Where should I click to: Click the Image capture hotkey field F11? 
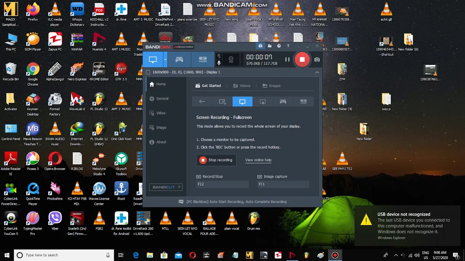tap(283, 184)
